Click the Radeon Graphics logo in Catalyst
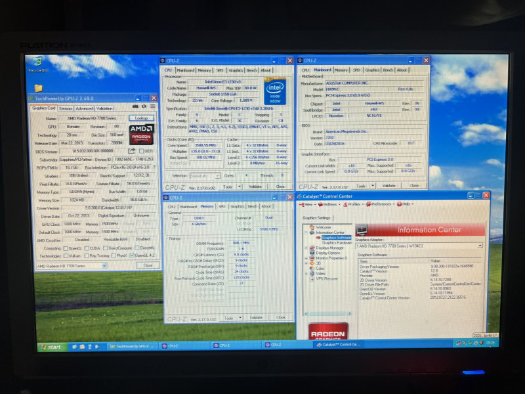 [327, 331]
